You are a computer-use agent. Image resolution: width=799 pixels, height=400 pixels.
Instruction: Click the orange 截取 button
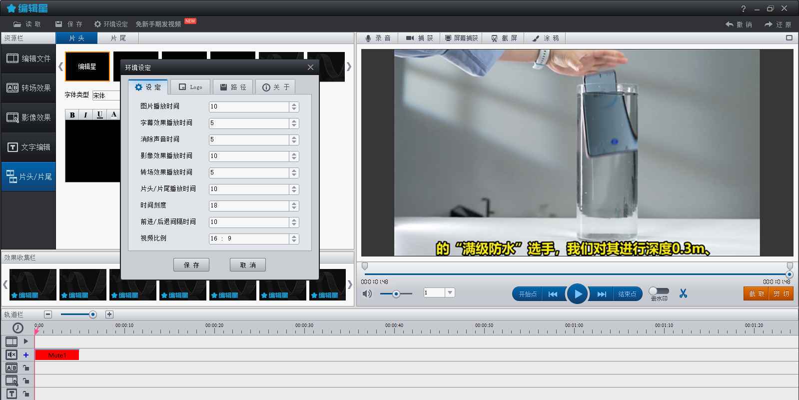pos(757,293)
